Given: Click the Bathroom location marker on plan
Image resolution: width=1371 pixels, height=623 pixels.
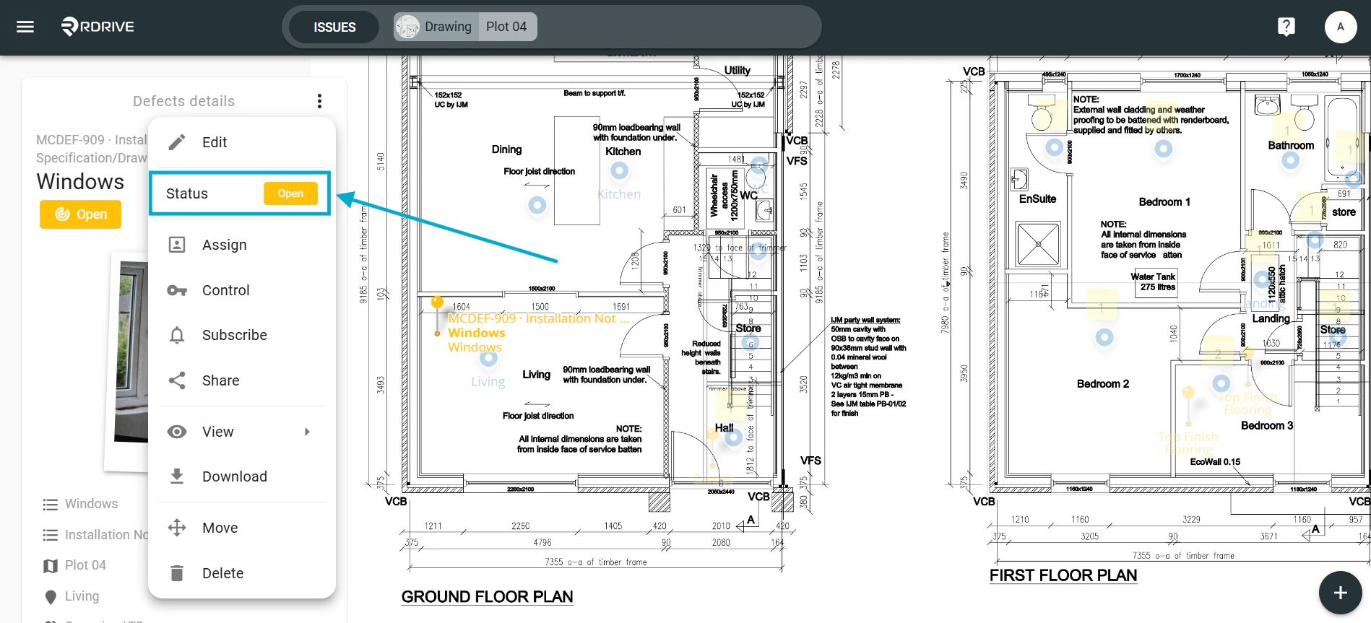Looking at the screenshot, I should 1290,160.
